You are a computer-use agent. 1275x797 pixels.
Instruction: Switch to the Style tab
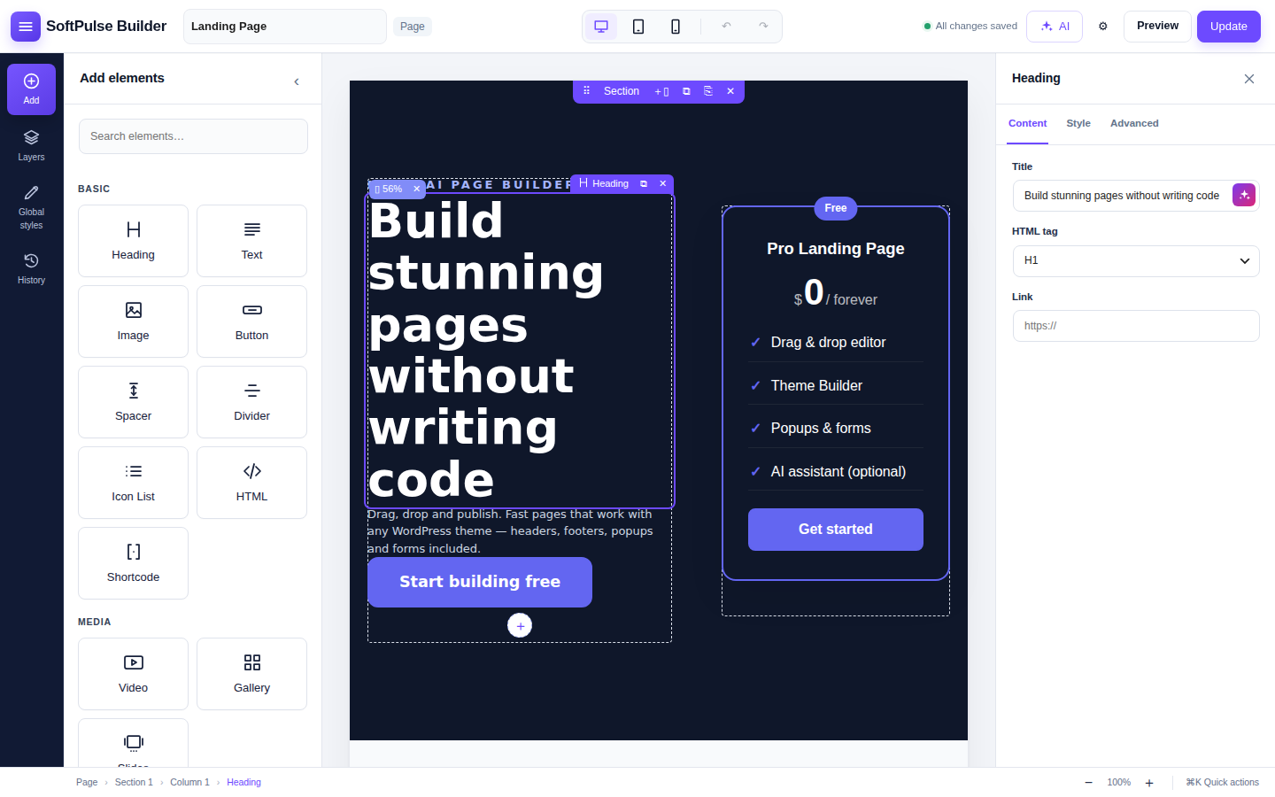tap(1078, 123)
